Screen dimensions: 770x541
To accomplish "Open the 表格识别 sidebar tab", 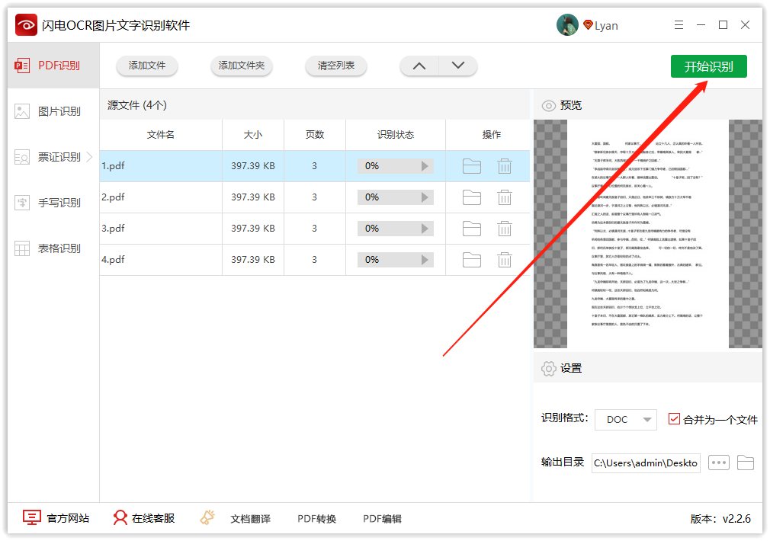I will [53, 248].
